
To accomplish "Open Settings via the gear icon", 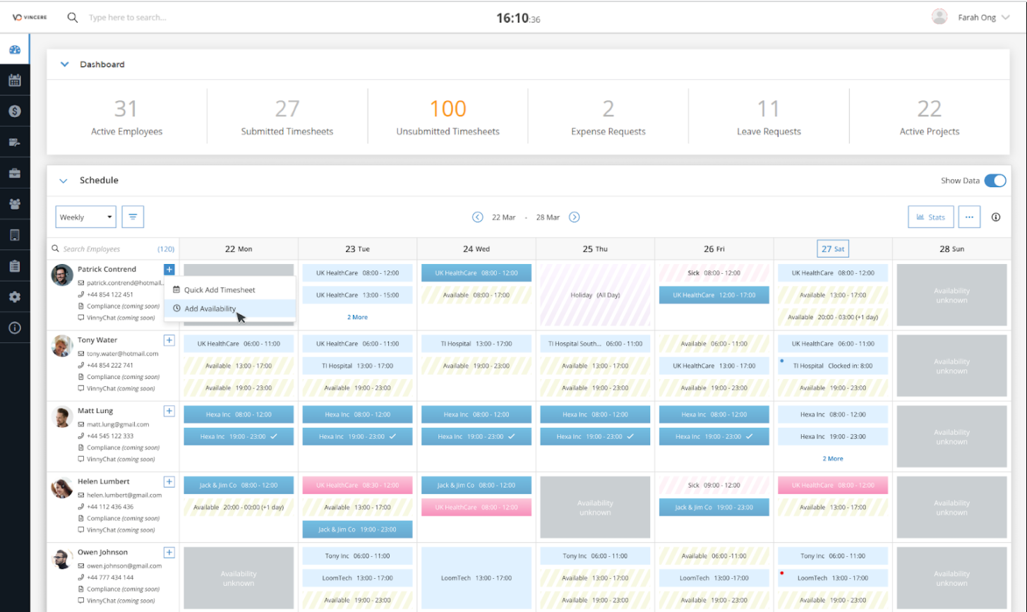I will coord(15,296).
